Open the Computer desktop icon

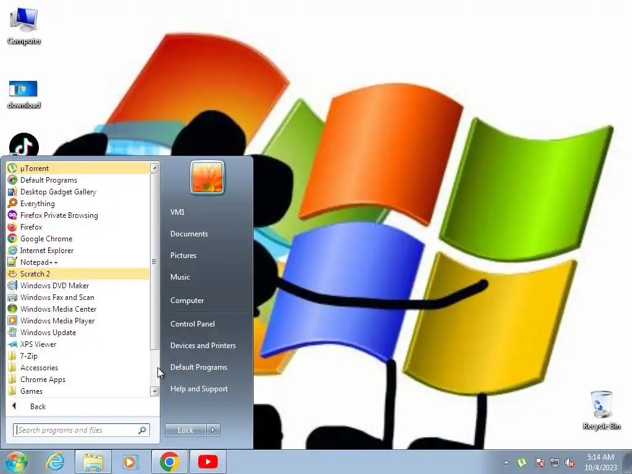coord(24,25)
